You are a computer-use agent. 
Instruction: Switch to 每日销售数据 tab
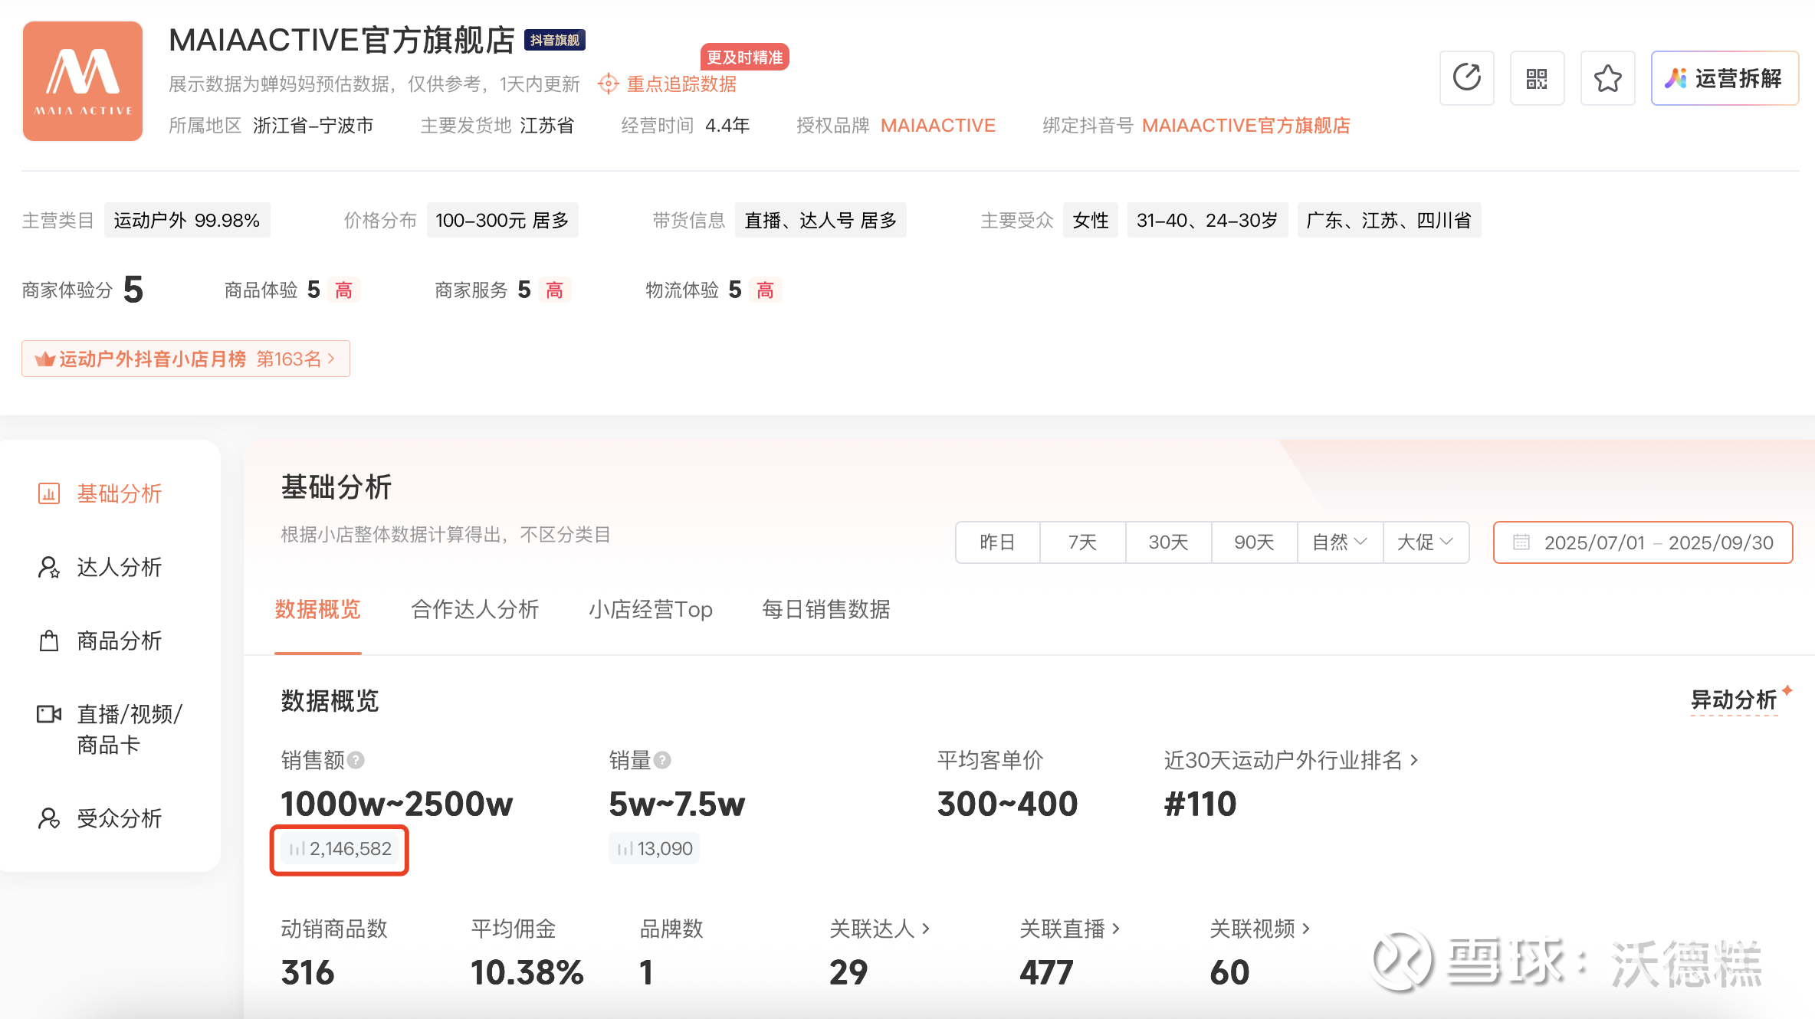tap(825, 610)
